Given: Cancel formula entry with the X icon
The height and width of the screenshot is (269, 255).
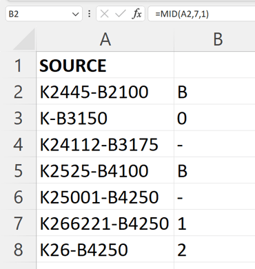Looking at the screenshot, I should [104, 14].
